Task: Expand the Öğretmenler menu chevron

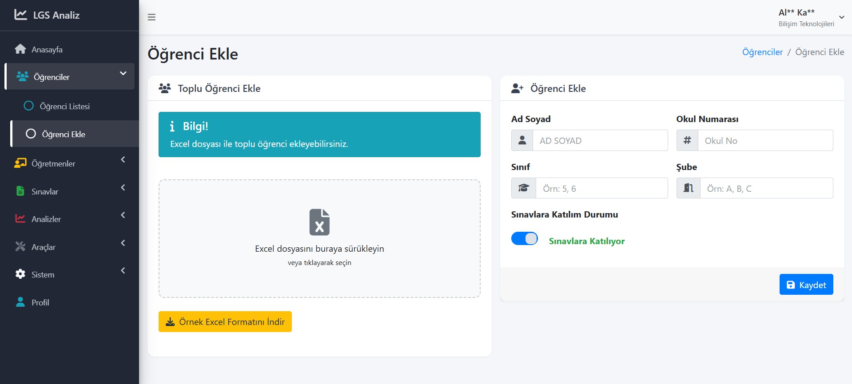Action: (x=123, y=160)
